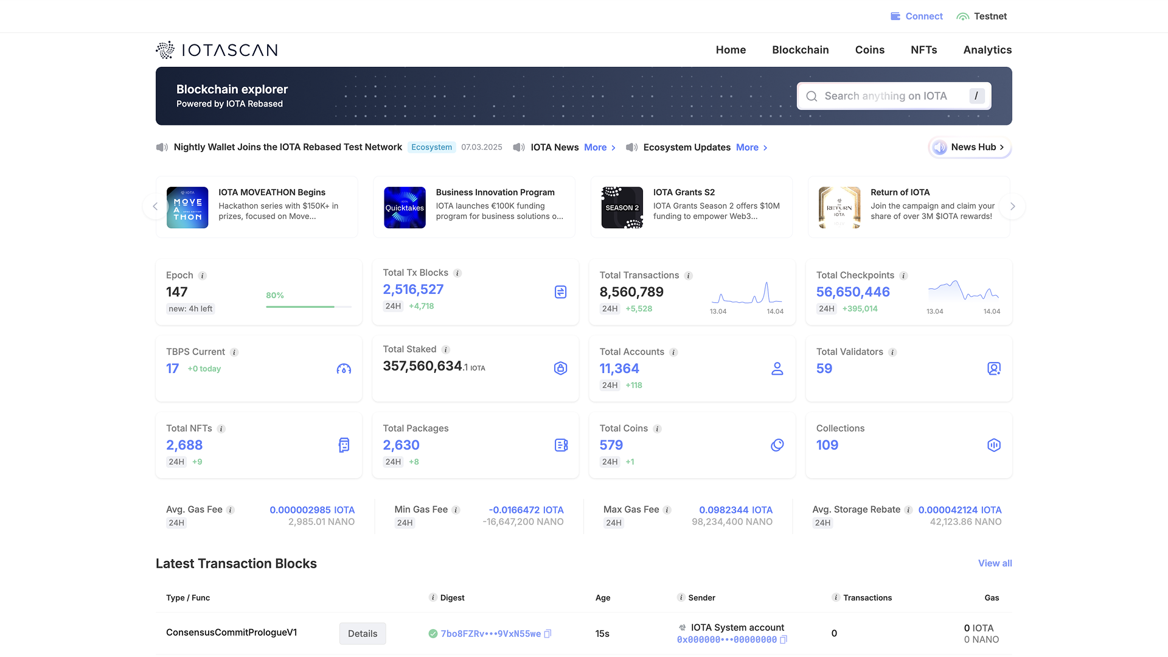Show the next news card with the right arrow
This screenshot has height=657, width=1168.
click(x=1012, y=207)
